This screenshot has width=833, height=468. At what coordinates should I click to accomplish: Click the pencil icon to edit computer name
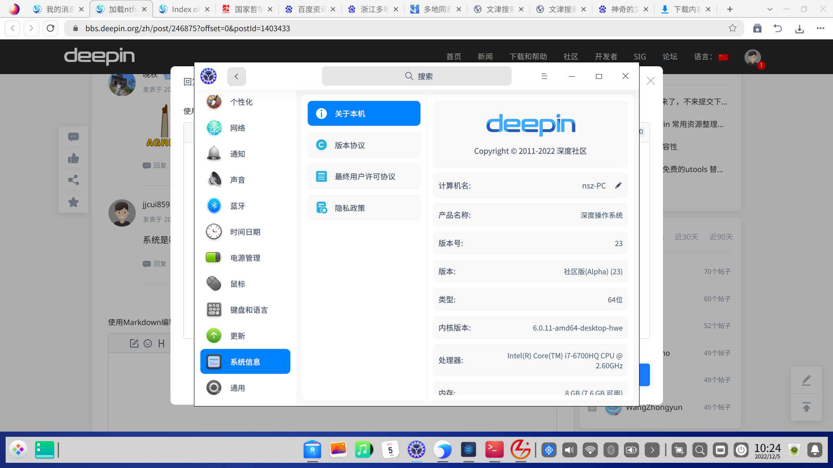point(618,185)
